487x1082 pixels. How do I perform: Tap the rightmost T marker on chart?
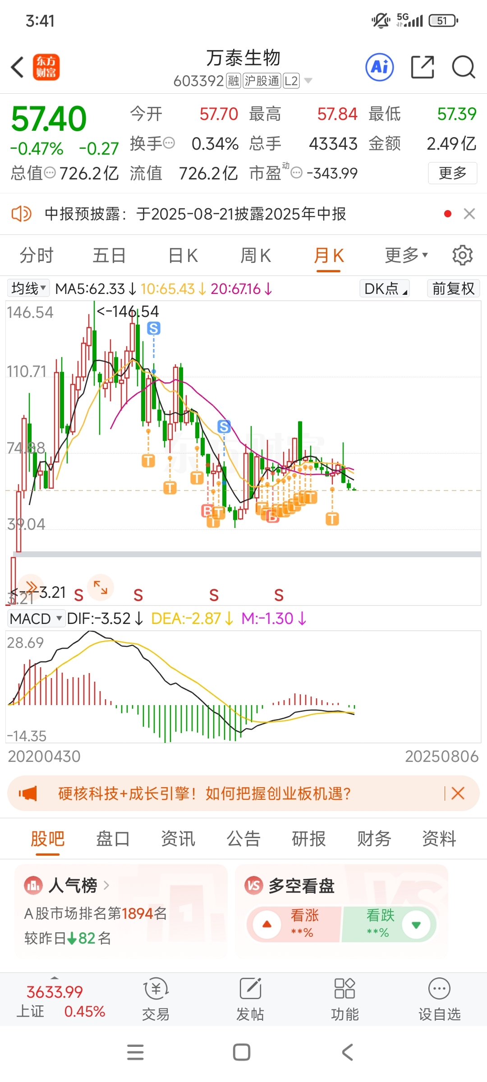click(x=332, y=519)
